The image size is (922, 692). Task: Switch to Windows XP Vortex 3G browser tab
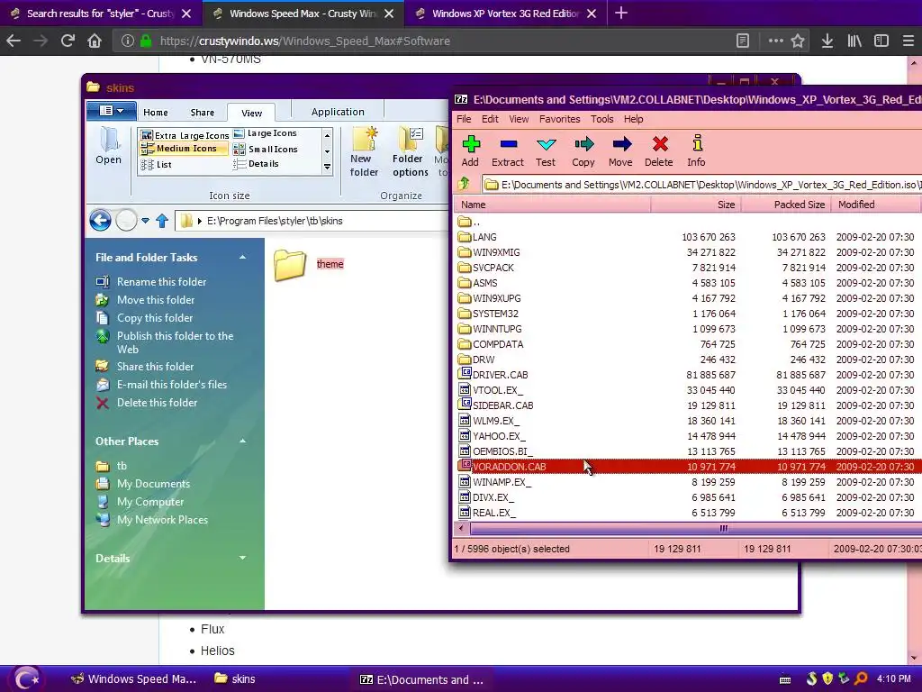506,14
